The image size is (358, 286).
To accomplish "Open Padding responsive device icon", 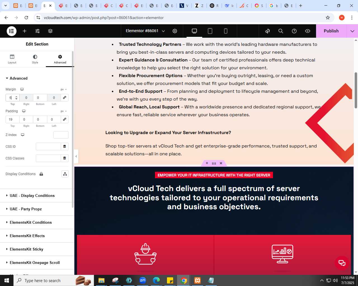I will (24, 111).
